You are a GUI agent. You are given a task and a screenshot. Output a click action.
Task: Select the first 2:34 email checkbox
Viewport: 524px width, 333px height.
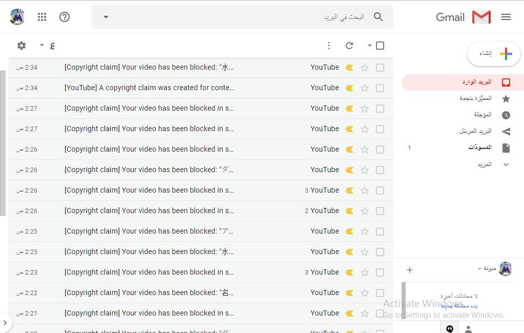[380, 68]
